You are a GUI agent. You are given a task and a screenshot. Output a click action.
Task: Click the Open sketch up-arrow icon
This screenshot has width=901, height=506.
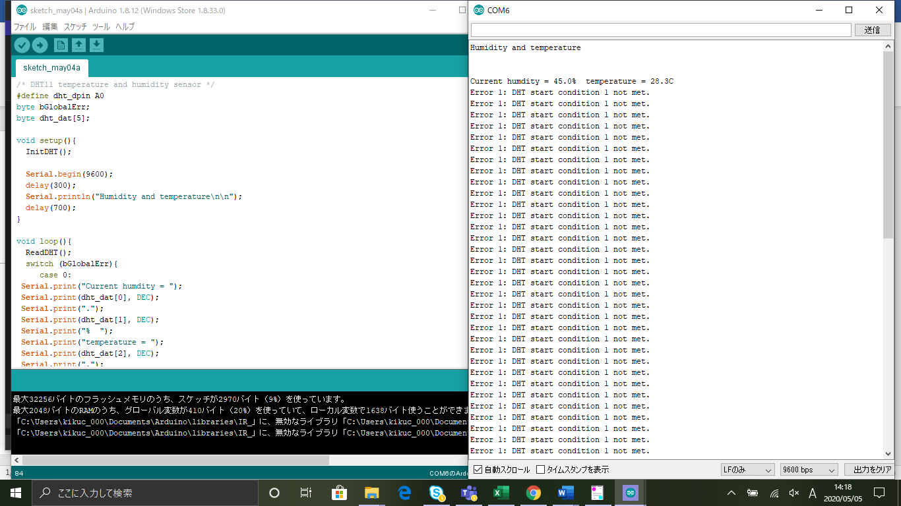pos(78,45)
